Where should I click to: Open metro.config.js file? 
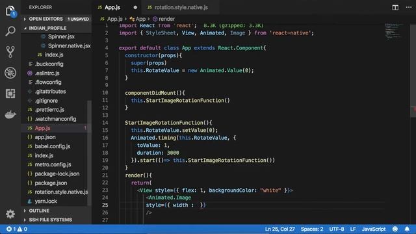tap(53, 164)
